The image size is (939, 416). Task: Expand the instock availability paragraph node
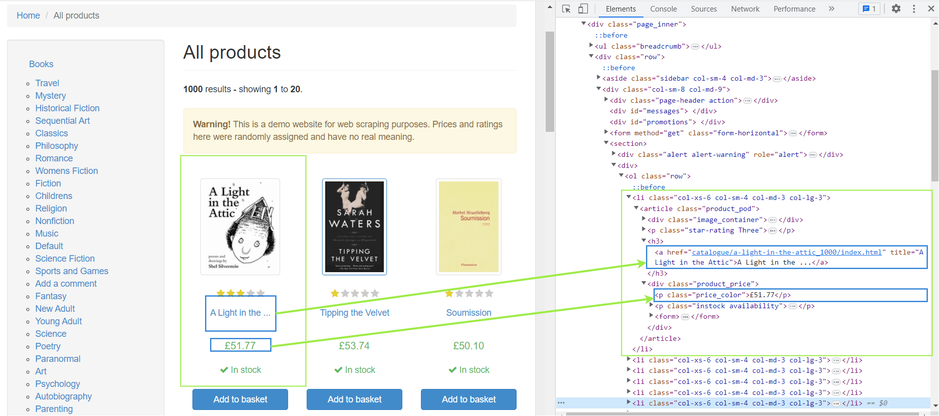pos(651,305)
